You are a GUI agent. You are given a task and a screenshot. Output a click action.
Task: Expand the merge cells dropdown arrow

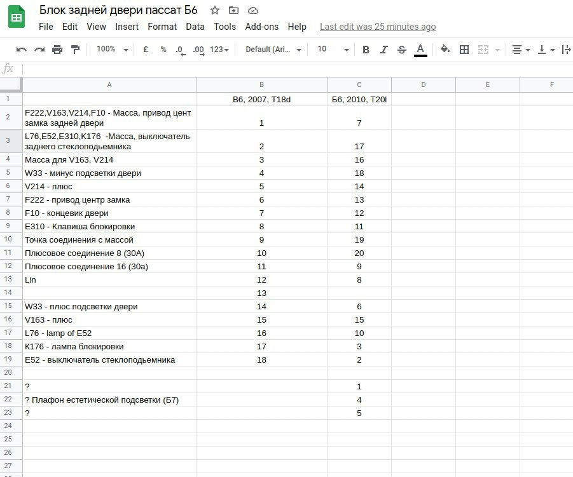click(497, 50)
